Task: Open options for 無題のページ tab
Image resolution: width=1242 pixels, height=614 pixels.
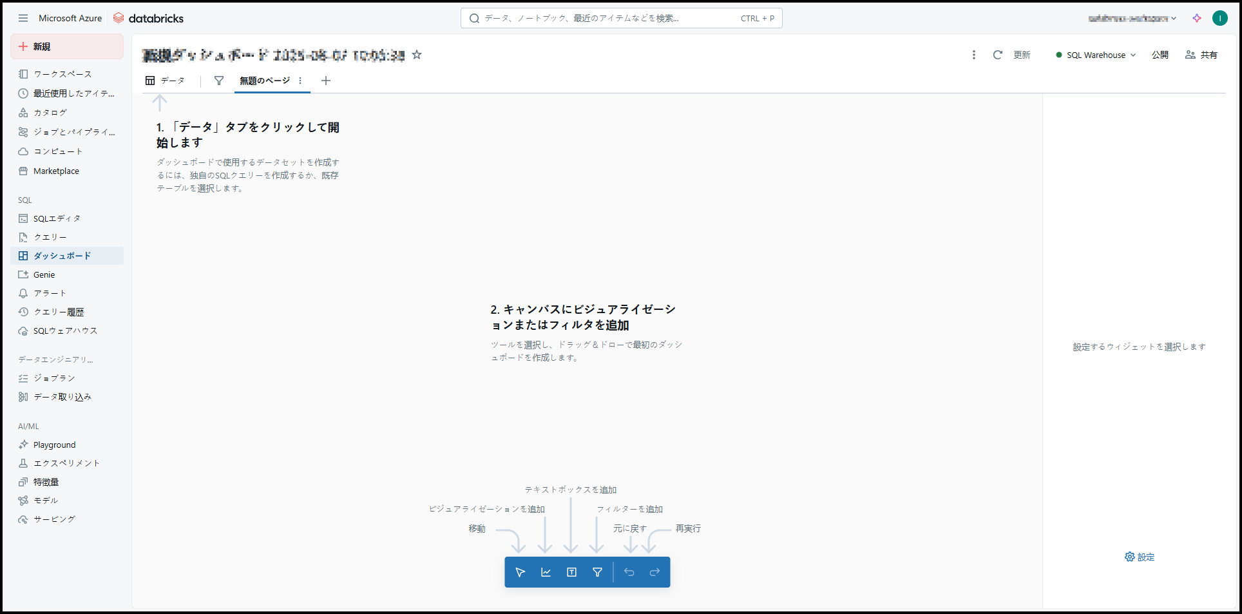Action: [x=300, y=81]
